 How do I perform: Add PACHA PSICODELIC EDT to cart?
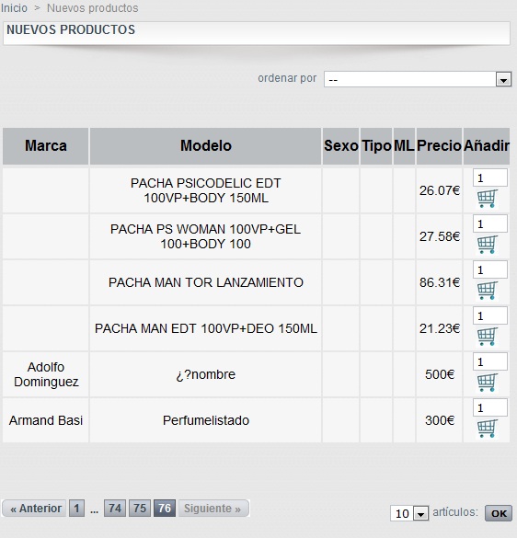coord(487,199)
